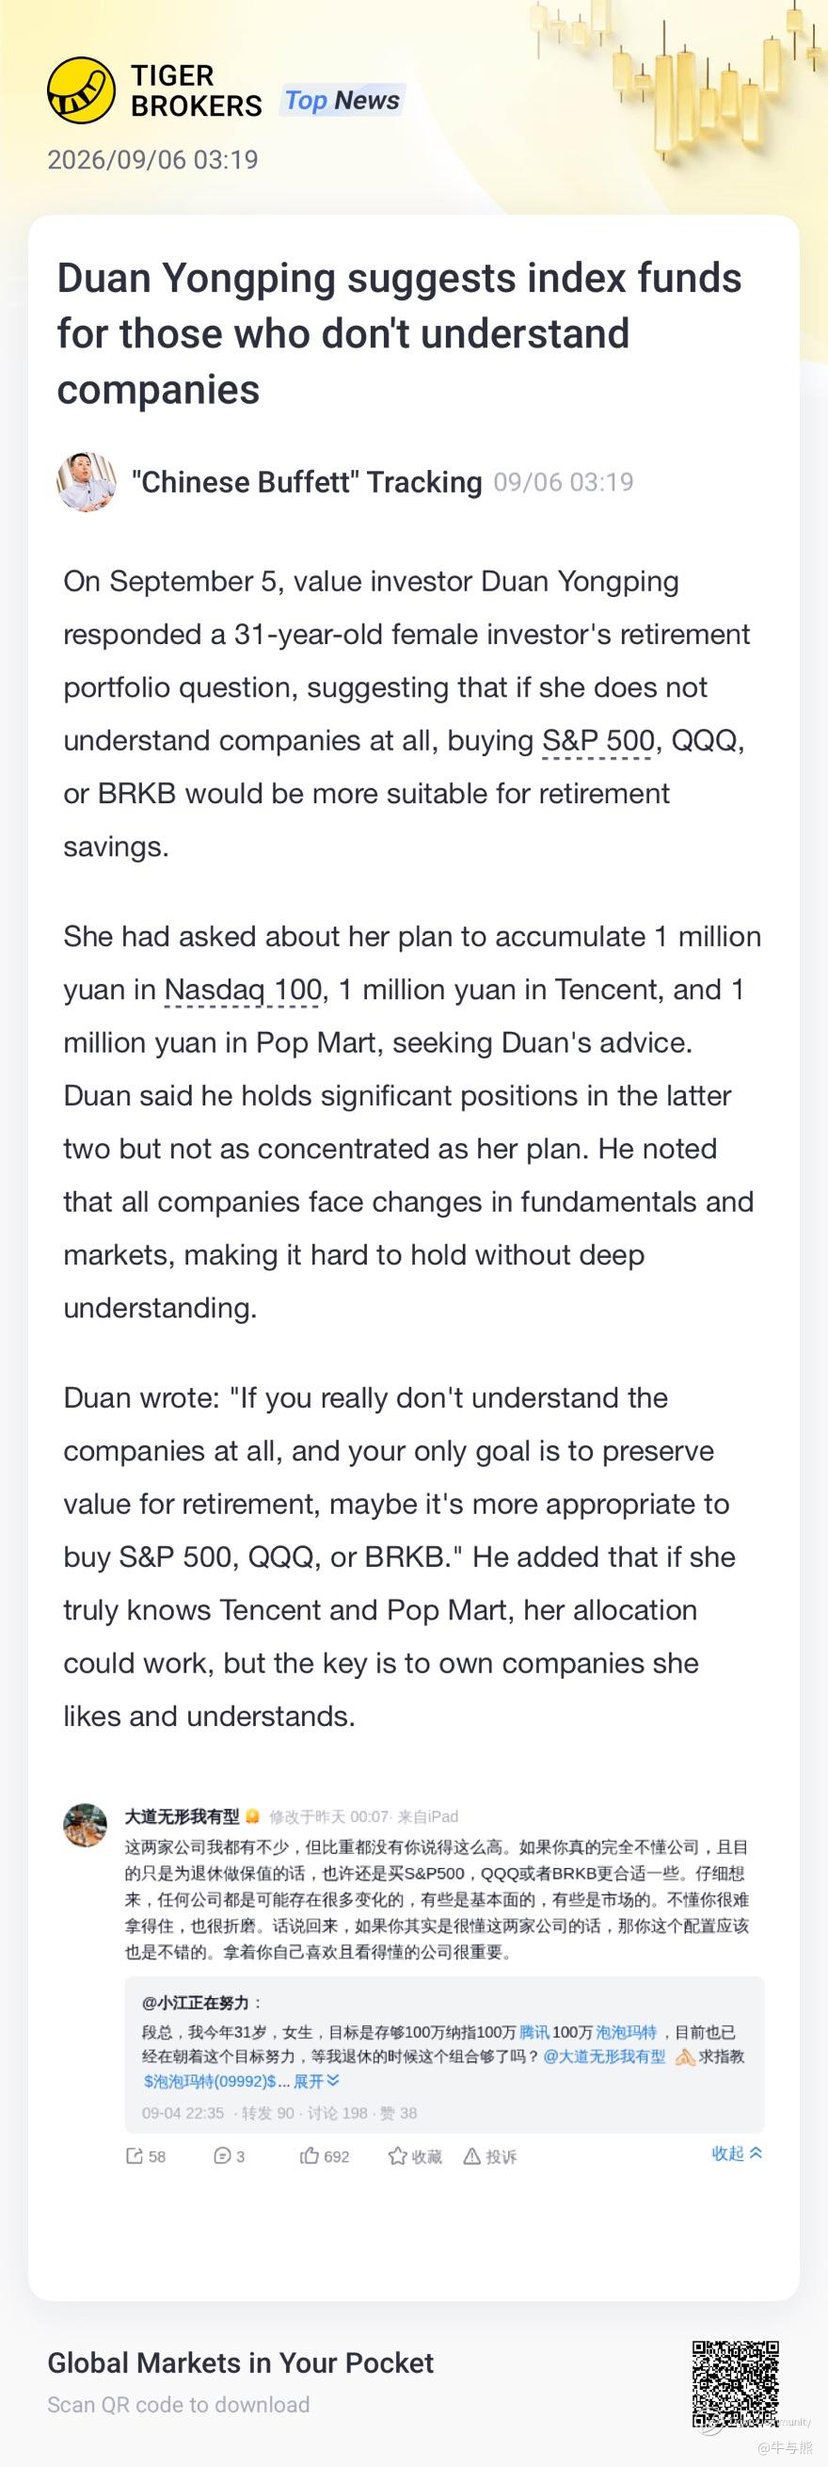Click the Tiger Brokers logo icon
This screenshot has height=2467, width=828.
coord(81,90)
